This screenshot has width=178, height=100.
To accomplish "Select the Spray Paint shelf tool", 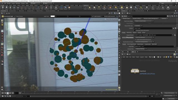I will coord(46,8).
